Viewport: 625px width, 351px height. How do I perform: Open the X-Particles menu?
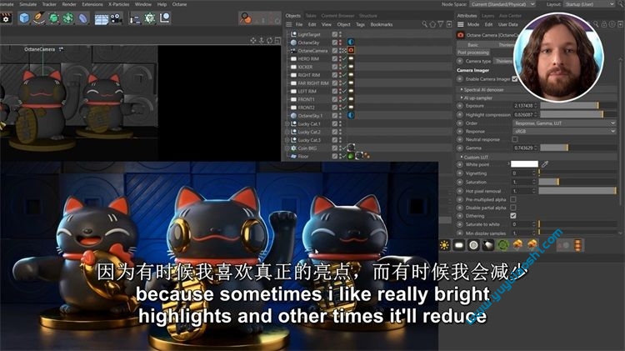[119, 4]
